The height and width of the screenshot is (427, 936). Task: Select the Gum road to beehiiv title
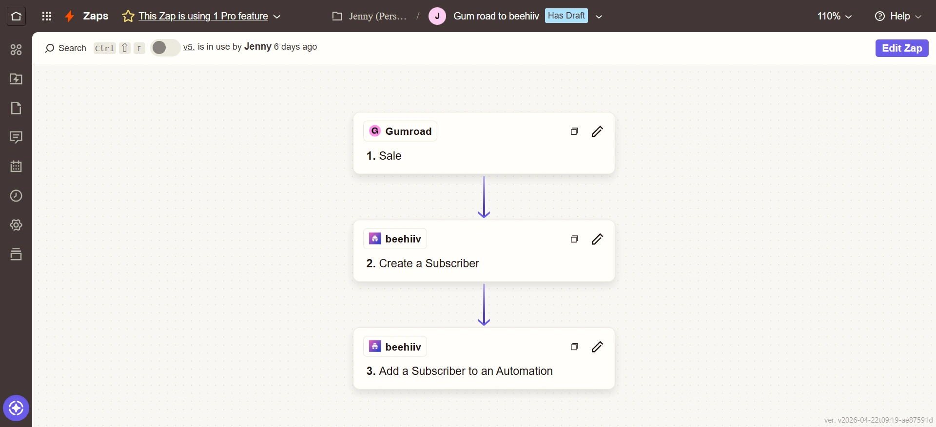(x=496, y=16)
